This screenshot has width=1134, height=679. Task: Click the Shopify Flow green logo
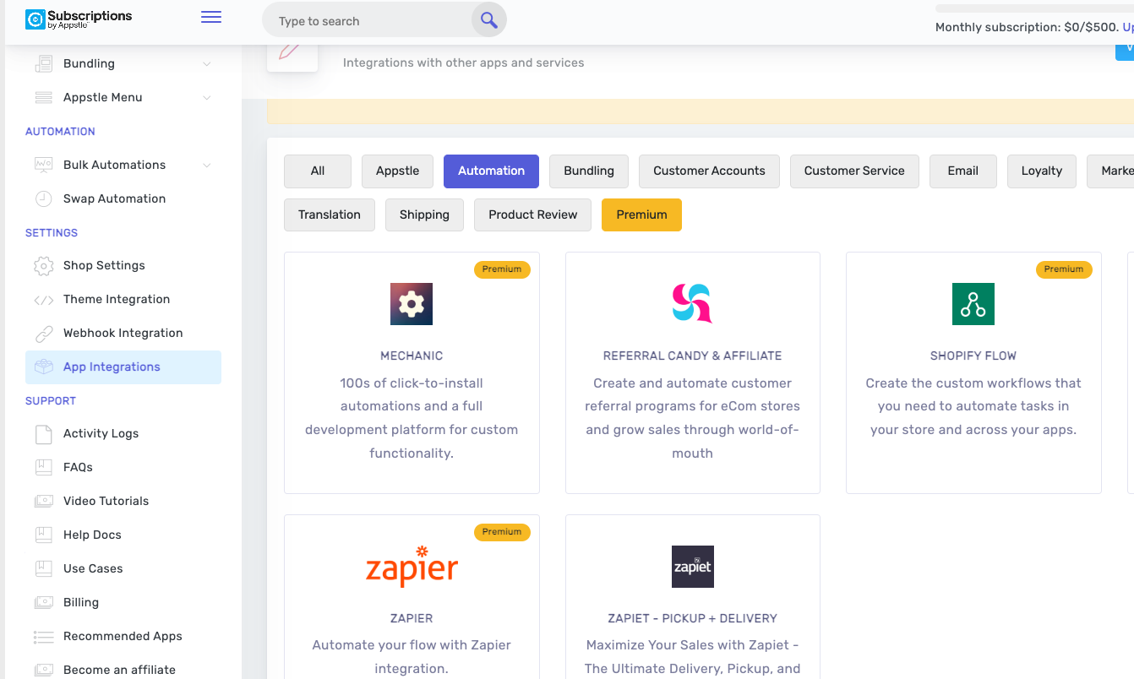coord(973,304)
